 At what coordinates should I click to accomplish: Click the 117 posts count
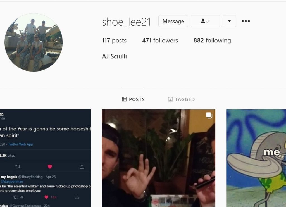pyautogui.click(x=114, y=40)
